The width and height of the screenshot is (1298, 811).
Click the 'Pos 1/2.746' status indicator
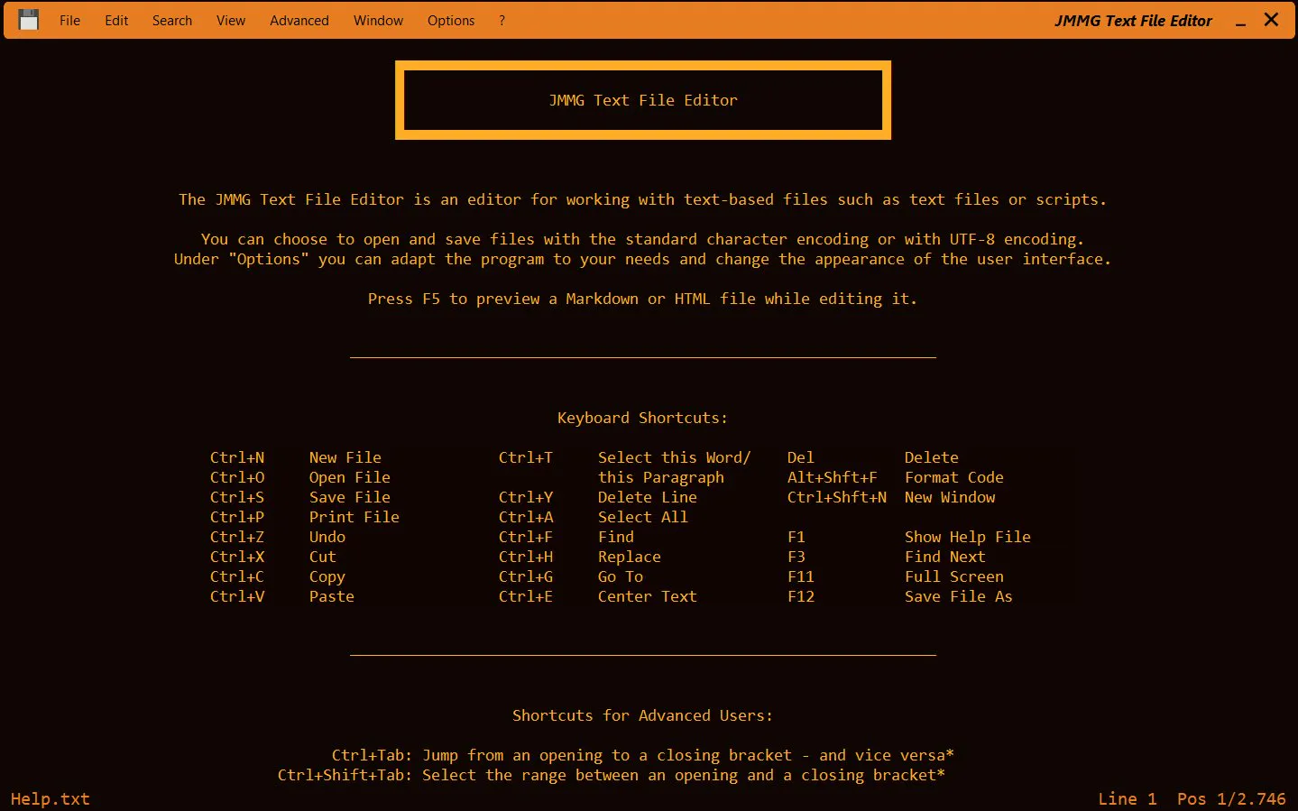(x=1231, y=799)
